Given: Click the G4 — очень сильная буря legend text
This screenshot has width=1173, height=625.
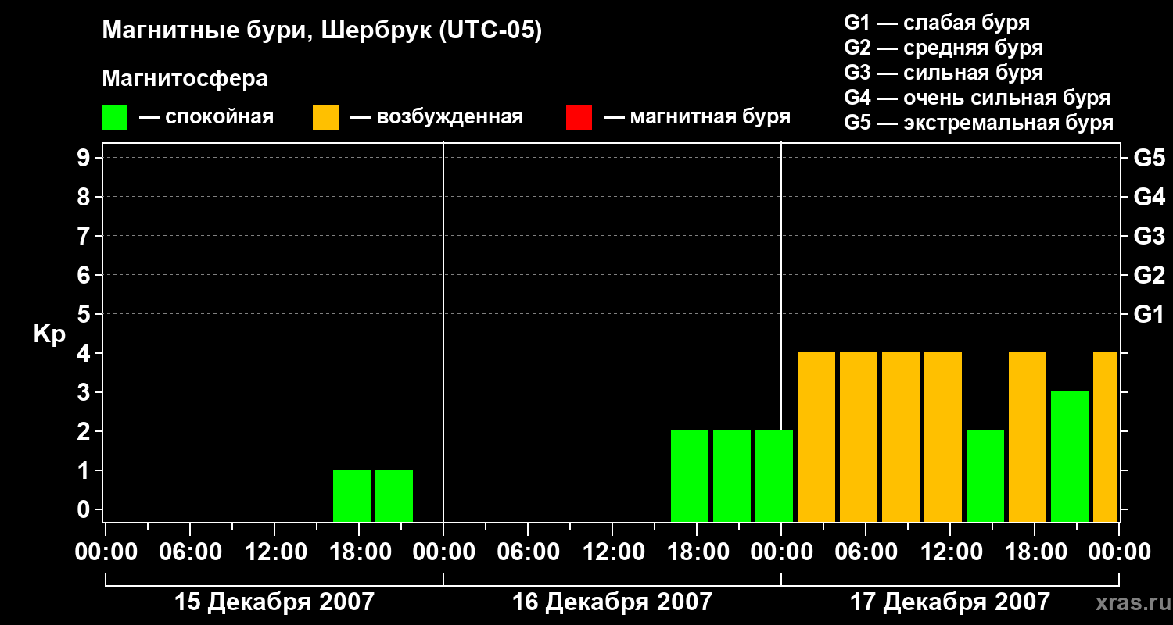Looking at the screenshot, I should (x=977, y=98).
